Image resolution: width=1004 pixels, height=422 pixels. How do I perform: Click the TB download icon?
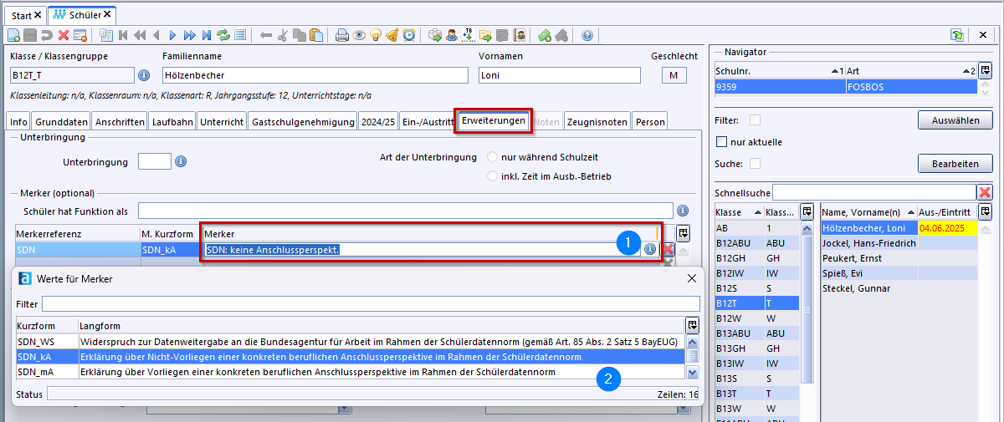click(469, 35)
